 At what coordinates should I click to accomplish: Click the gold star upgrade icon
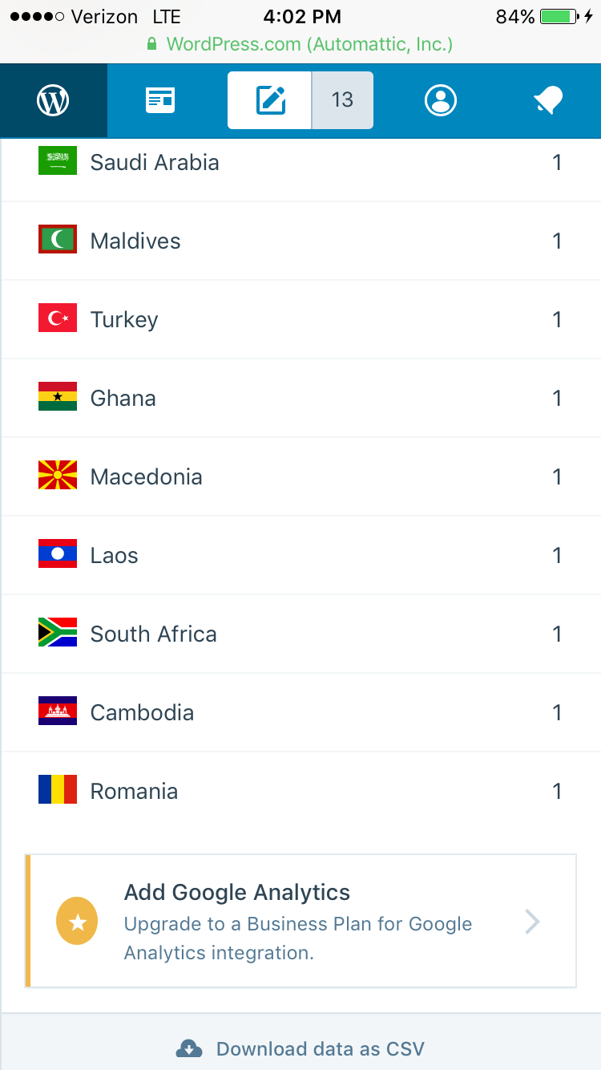pos(77,922)
